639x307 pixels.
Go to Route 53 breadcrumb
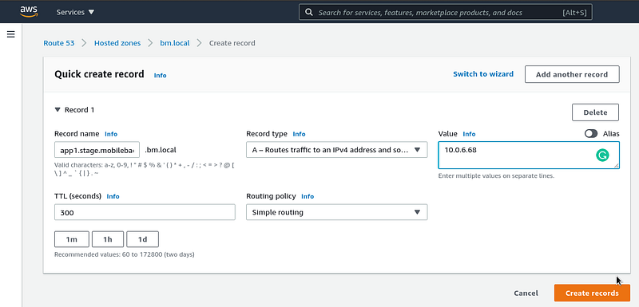pyautogui.click(x=59, y=43)
